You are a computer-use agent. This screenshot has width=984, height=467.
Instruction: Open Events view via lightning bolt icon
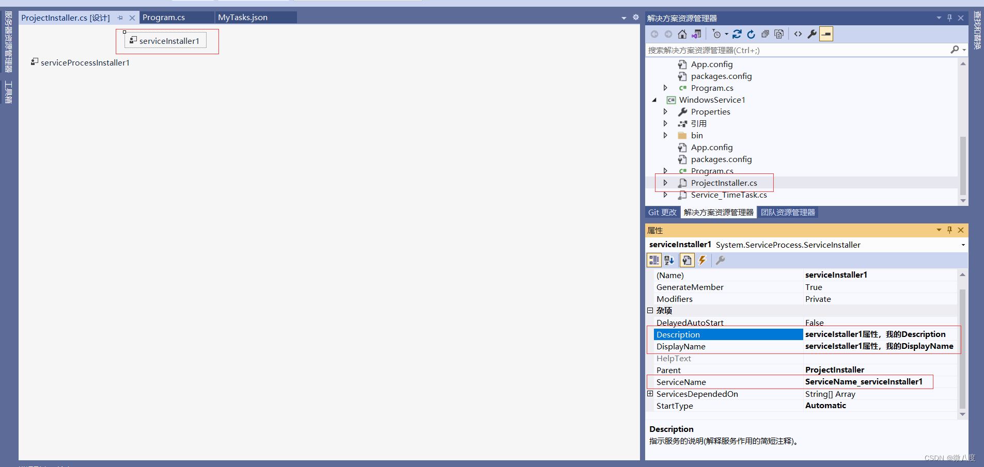tap(702, 260)
